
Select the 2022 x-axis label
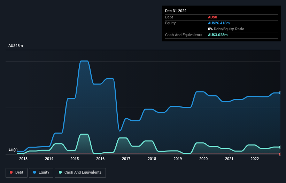click(255, 159)
